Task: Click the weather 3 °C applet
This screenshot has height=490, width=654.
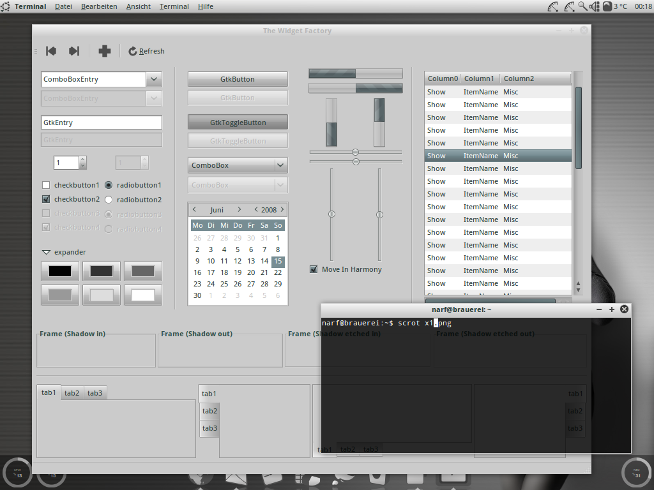Action: pos(615,6)
